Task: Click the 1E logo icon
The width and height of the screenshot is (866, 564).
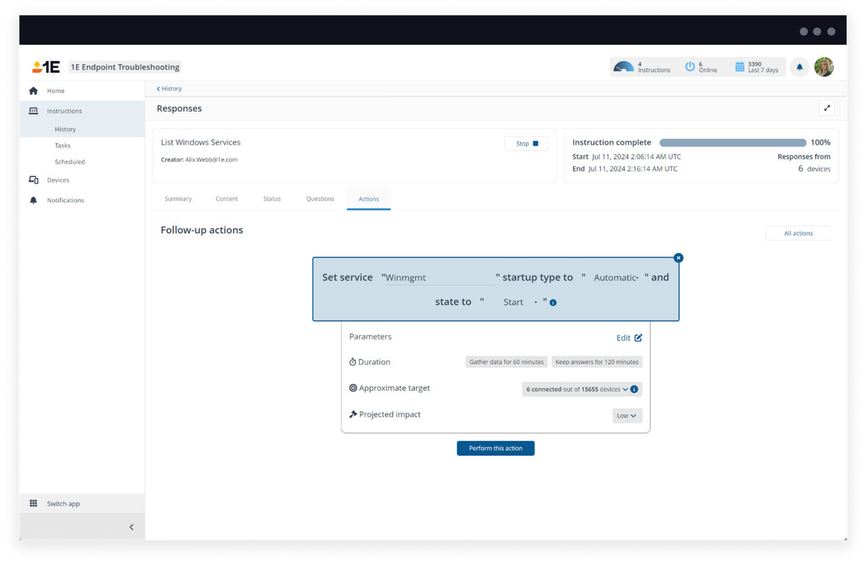Action: coord(46,67)
